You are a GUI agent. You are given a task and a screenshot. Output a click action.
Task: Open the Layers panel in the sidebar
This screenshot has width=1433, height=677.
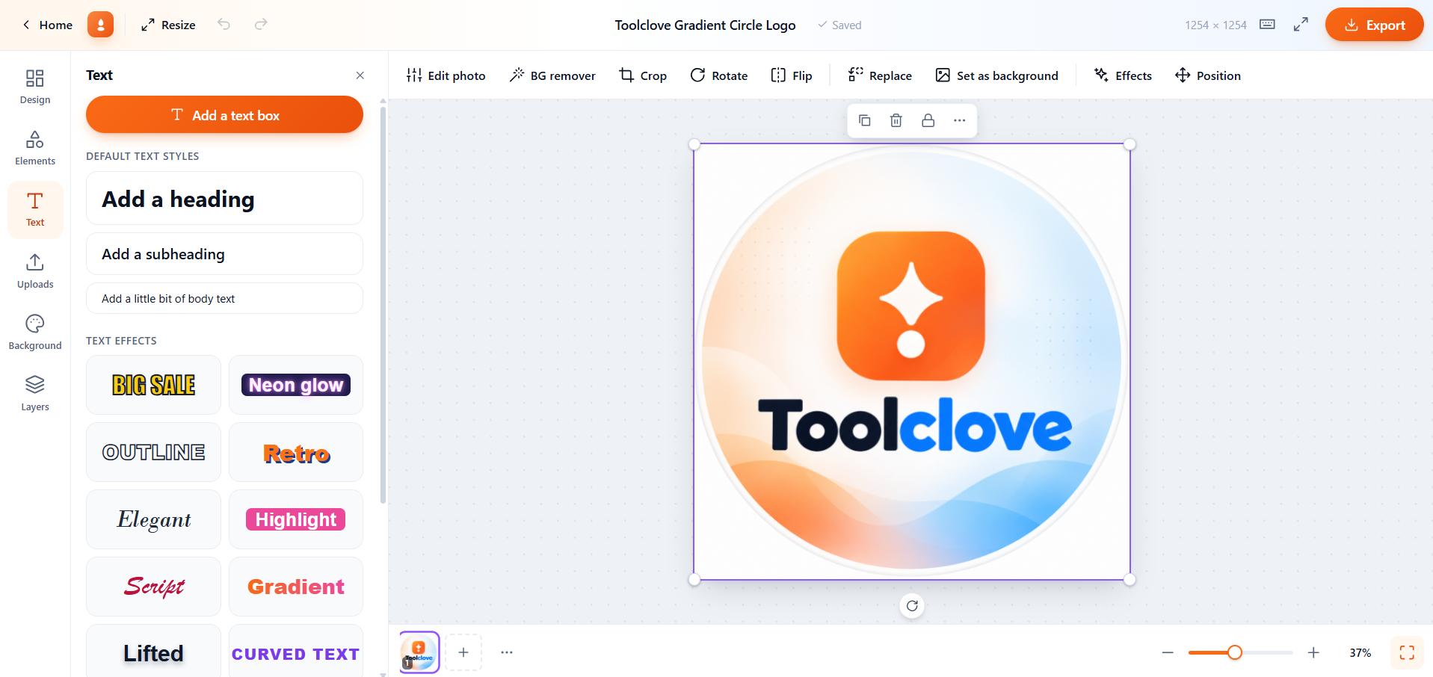coord(35,393)
